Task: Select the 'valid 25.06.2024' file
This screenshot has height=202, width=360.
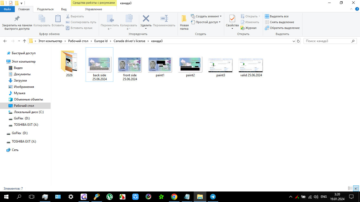Action: tap(251, 67)
